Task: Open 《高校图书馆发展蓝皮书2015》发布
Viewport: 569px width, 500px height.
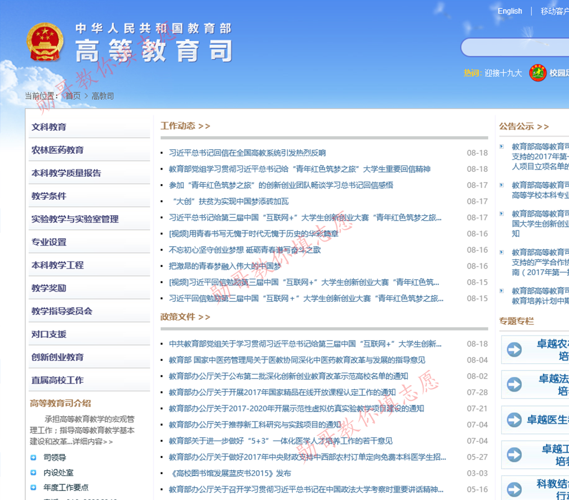Action: click(230, 474)
